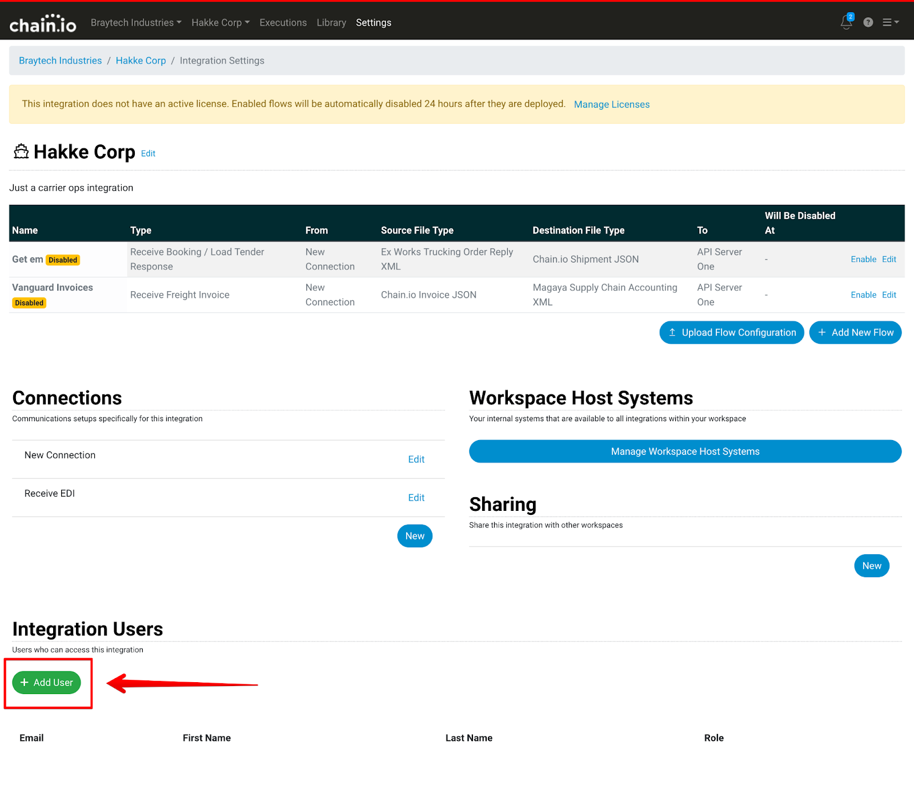The image size is (914, 790).
Task: Click the Disabled badge on Get em
Action: click(63, 260)
